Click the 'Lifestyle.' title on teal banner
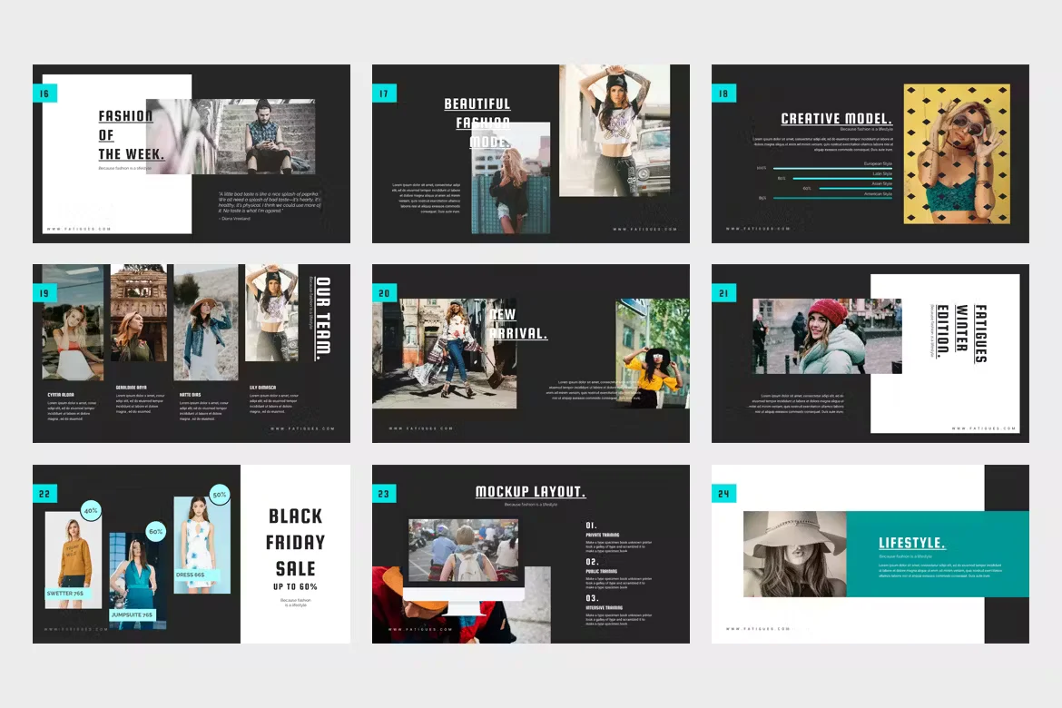The width and height of the screenshot is (1062, 708). (x=911, y=544)
